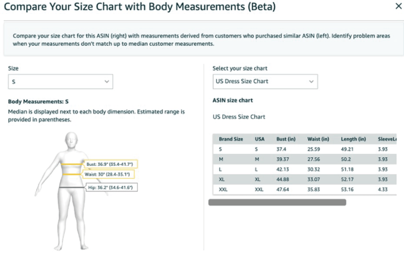Open the Size dropdown showing S

pyautogui.click(x=60, y=81)
